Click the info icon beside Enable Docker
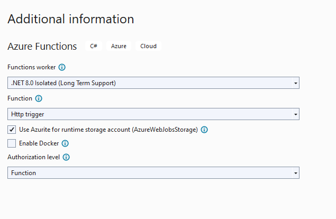This screenshot has width=336, height=219. click(65, 143)
